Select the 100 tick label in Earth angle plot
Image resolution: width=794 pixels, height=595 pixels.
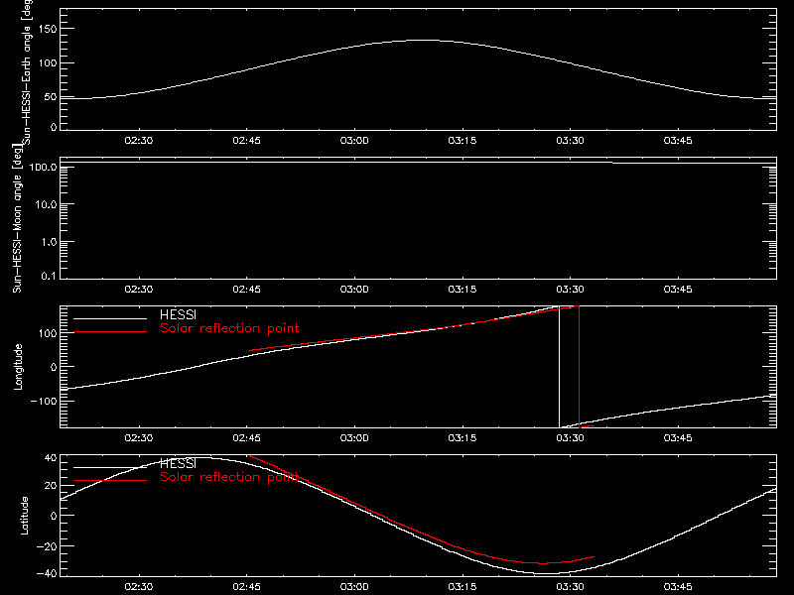pos(48,63)
